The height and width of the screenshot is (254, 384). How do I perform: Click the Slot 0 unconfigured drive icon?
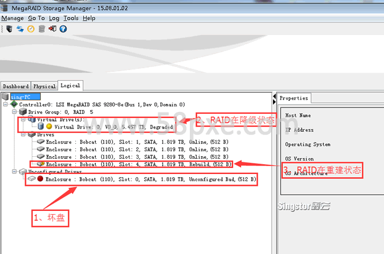coord(31,179)
